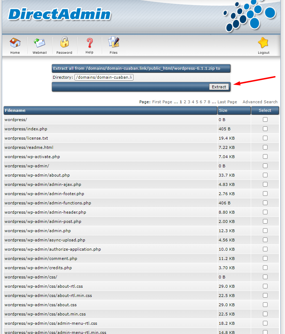The image size is (285, 334).
Task: Click the Select column header
Action: (x=265, y=110)
